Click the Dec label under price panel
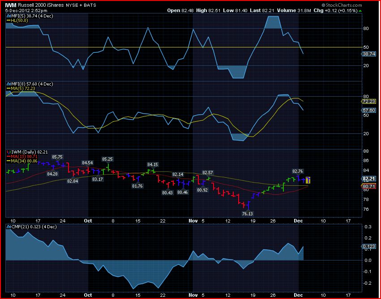Image resolution: width=381 pixels, height=299 pixels. 298,221
